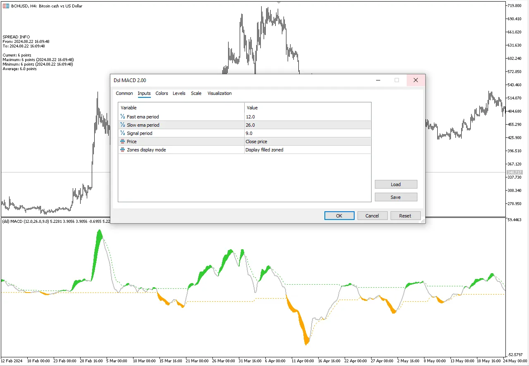This screenshot has height=366, width=529.
Task: Go to the Visualization tab
Action: [x=219, y=93]
